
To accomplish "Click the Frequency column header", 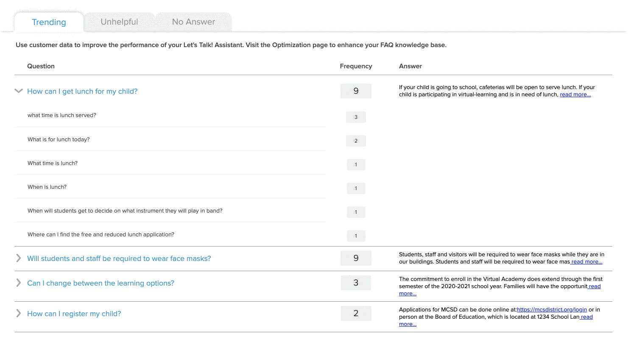I will [356, 66].
